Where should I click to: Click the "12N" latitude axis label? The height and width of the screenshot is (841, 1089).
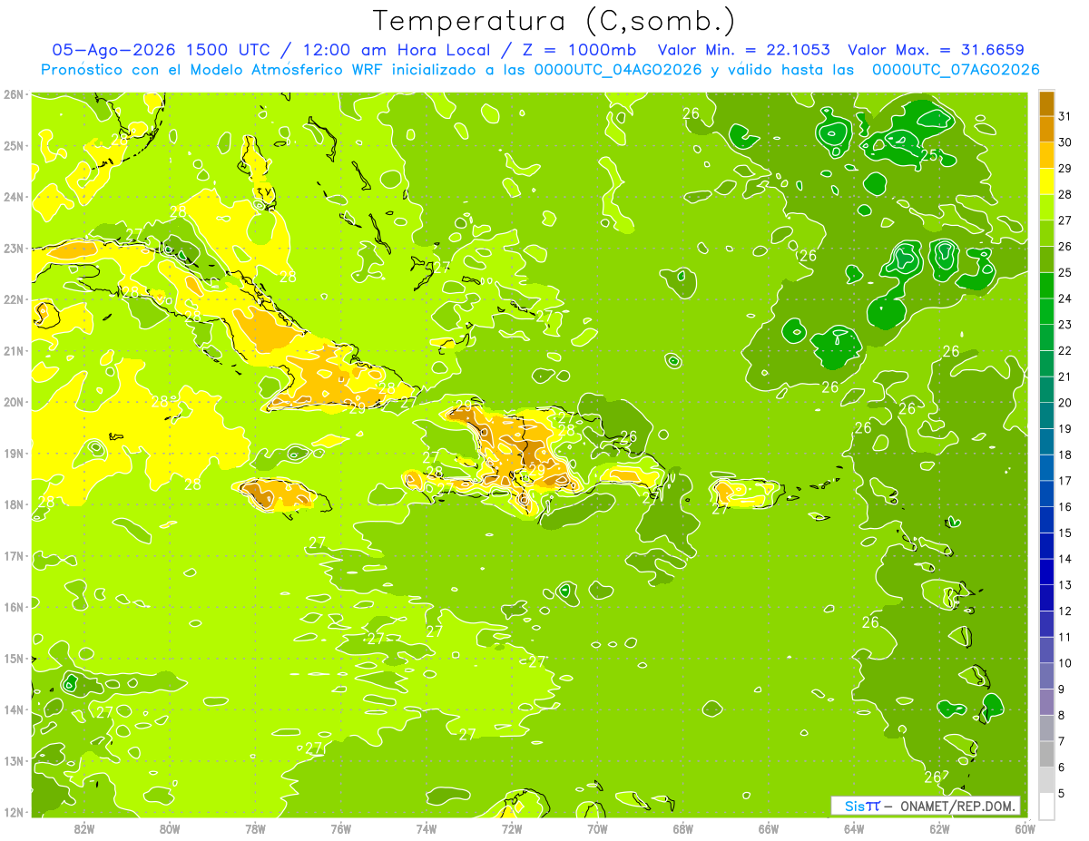point(14,812)
